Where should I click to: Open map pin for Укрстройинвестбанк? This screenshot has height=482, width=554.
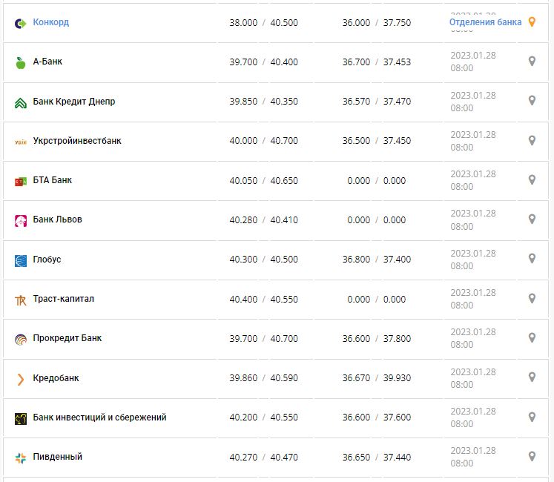(532, 140)
